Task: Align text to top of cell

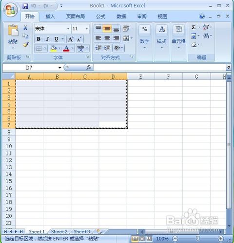Action: pyautogui.click(x=98, y=29)
